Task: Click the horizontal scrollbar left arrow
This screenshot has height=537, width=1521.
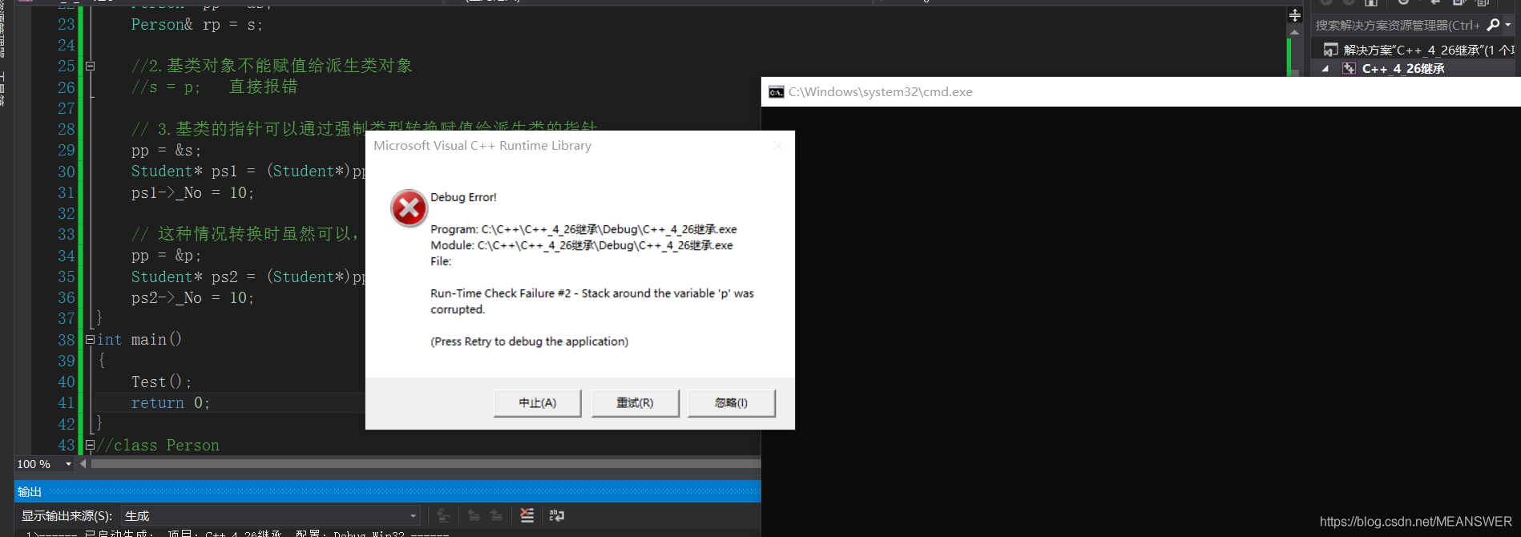Action: pyautogui.click(x=83, y=464)
